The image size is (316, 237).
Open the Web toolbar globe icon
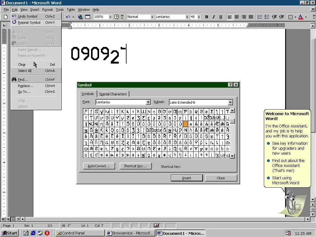coord(81,17)
